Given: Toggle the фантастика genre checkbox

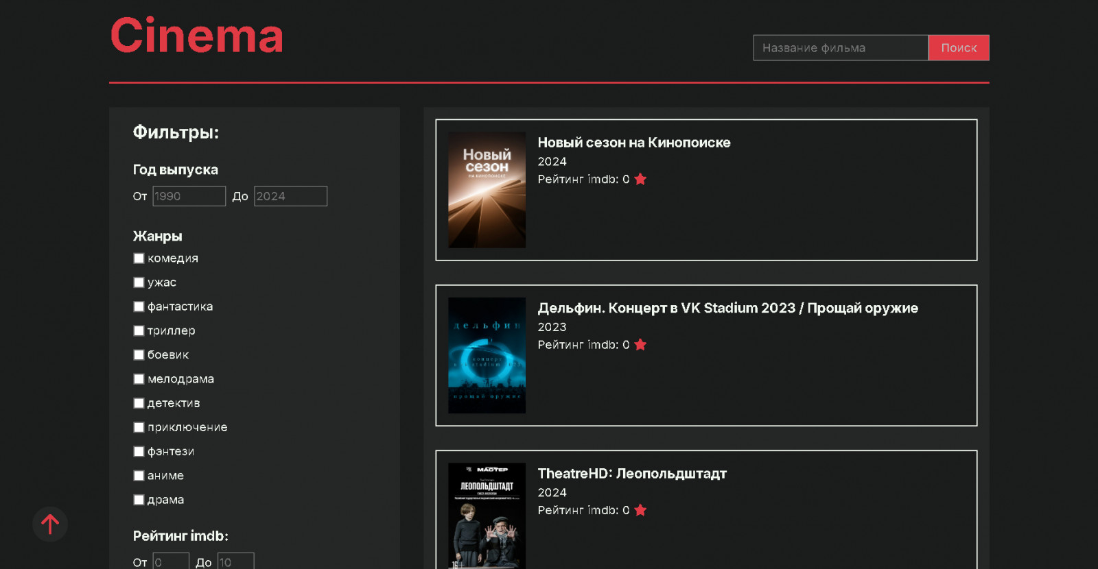Looking at the screenshot, I should (139, 306).
